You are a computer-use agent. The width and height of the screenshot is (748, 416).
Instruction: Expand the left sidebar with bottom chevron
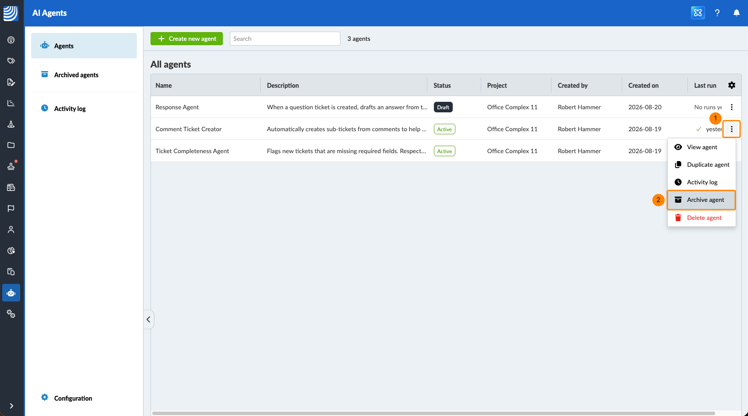tap(11, 406)
